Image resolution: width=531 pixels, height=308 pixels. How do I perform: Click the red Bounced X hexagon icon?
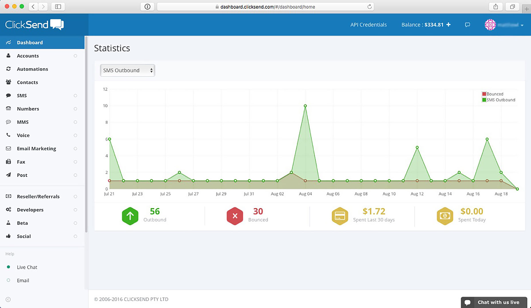point(235,216)
